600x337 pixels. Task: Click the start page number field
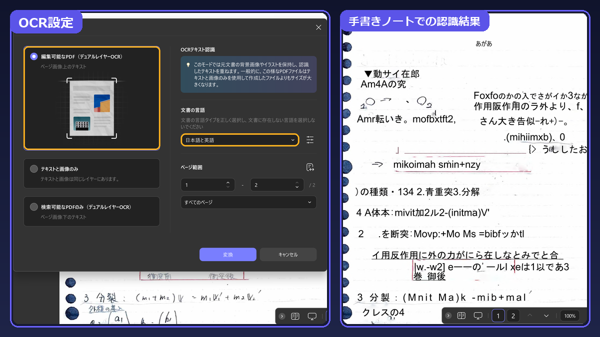coord(207,185)
